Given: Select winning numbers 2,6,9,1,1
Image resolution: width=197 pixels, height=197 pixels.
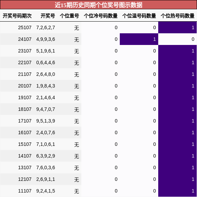Looking at the screenshot, I should click(x=46, y=179).
